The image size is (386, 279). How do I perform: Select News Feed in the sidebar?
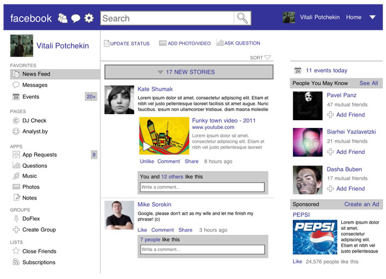tap(36, 74)
